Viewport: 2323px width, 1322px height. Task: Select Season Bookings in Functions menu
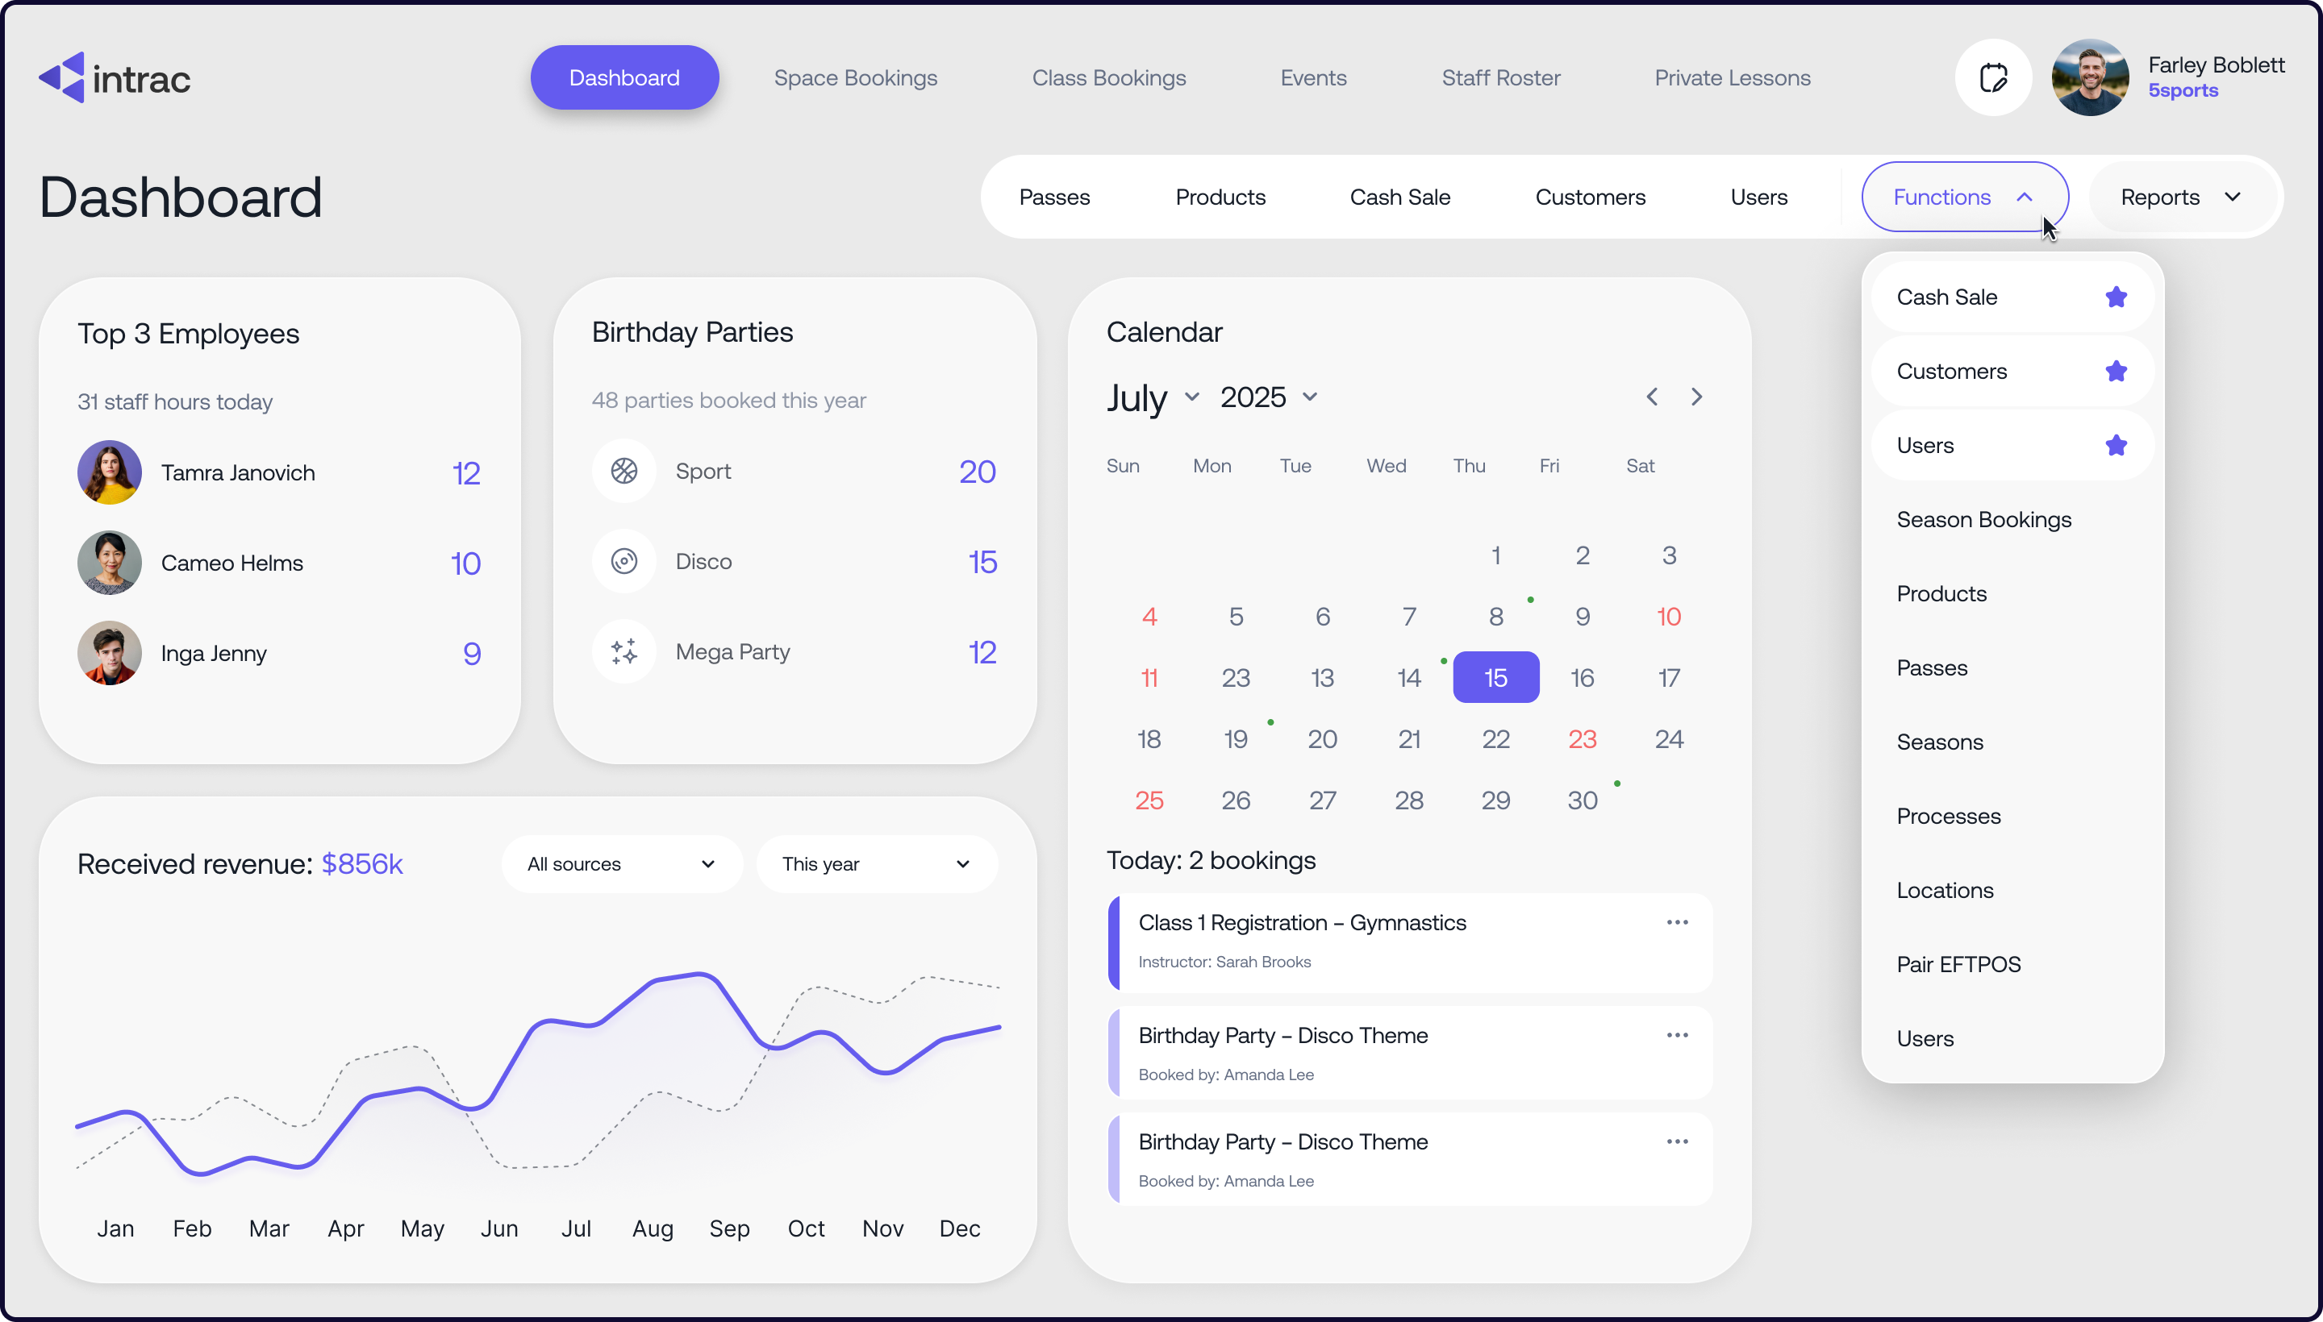pos(1983,519)
